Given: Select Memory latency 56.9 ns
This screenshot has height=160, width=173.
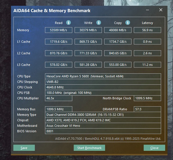Looking at the screenshot, I should point(147,30).
